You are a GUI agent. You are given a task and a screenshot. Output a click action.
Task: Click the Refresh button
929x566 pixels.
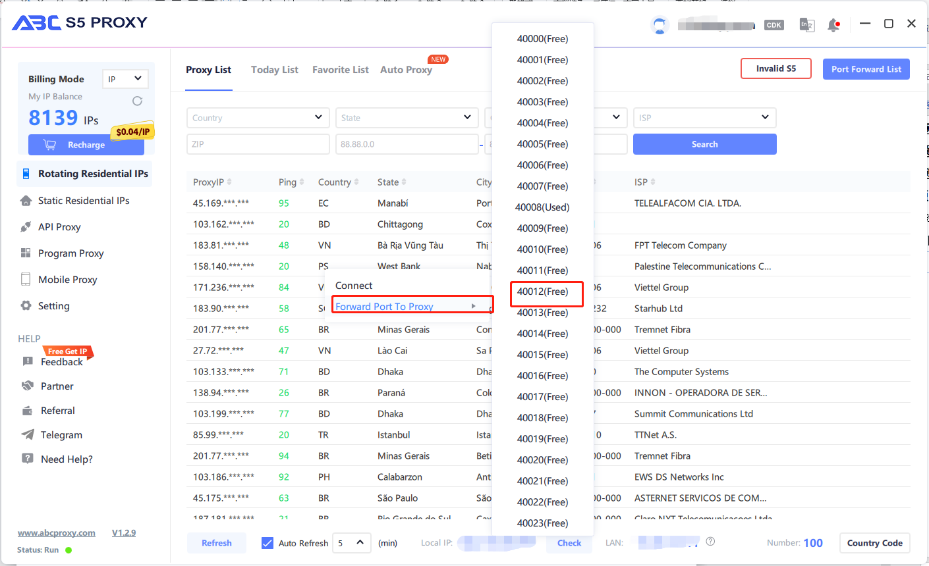(x=217, y=543)
